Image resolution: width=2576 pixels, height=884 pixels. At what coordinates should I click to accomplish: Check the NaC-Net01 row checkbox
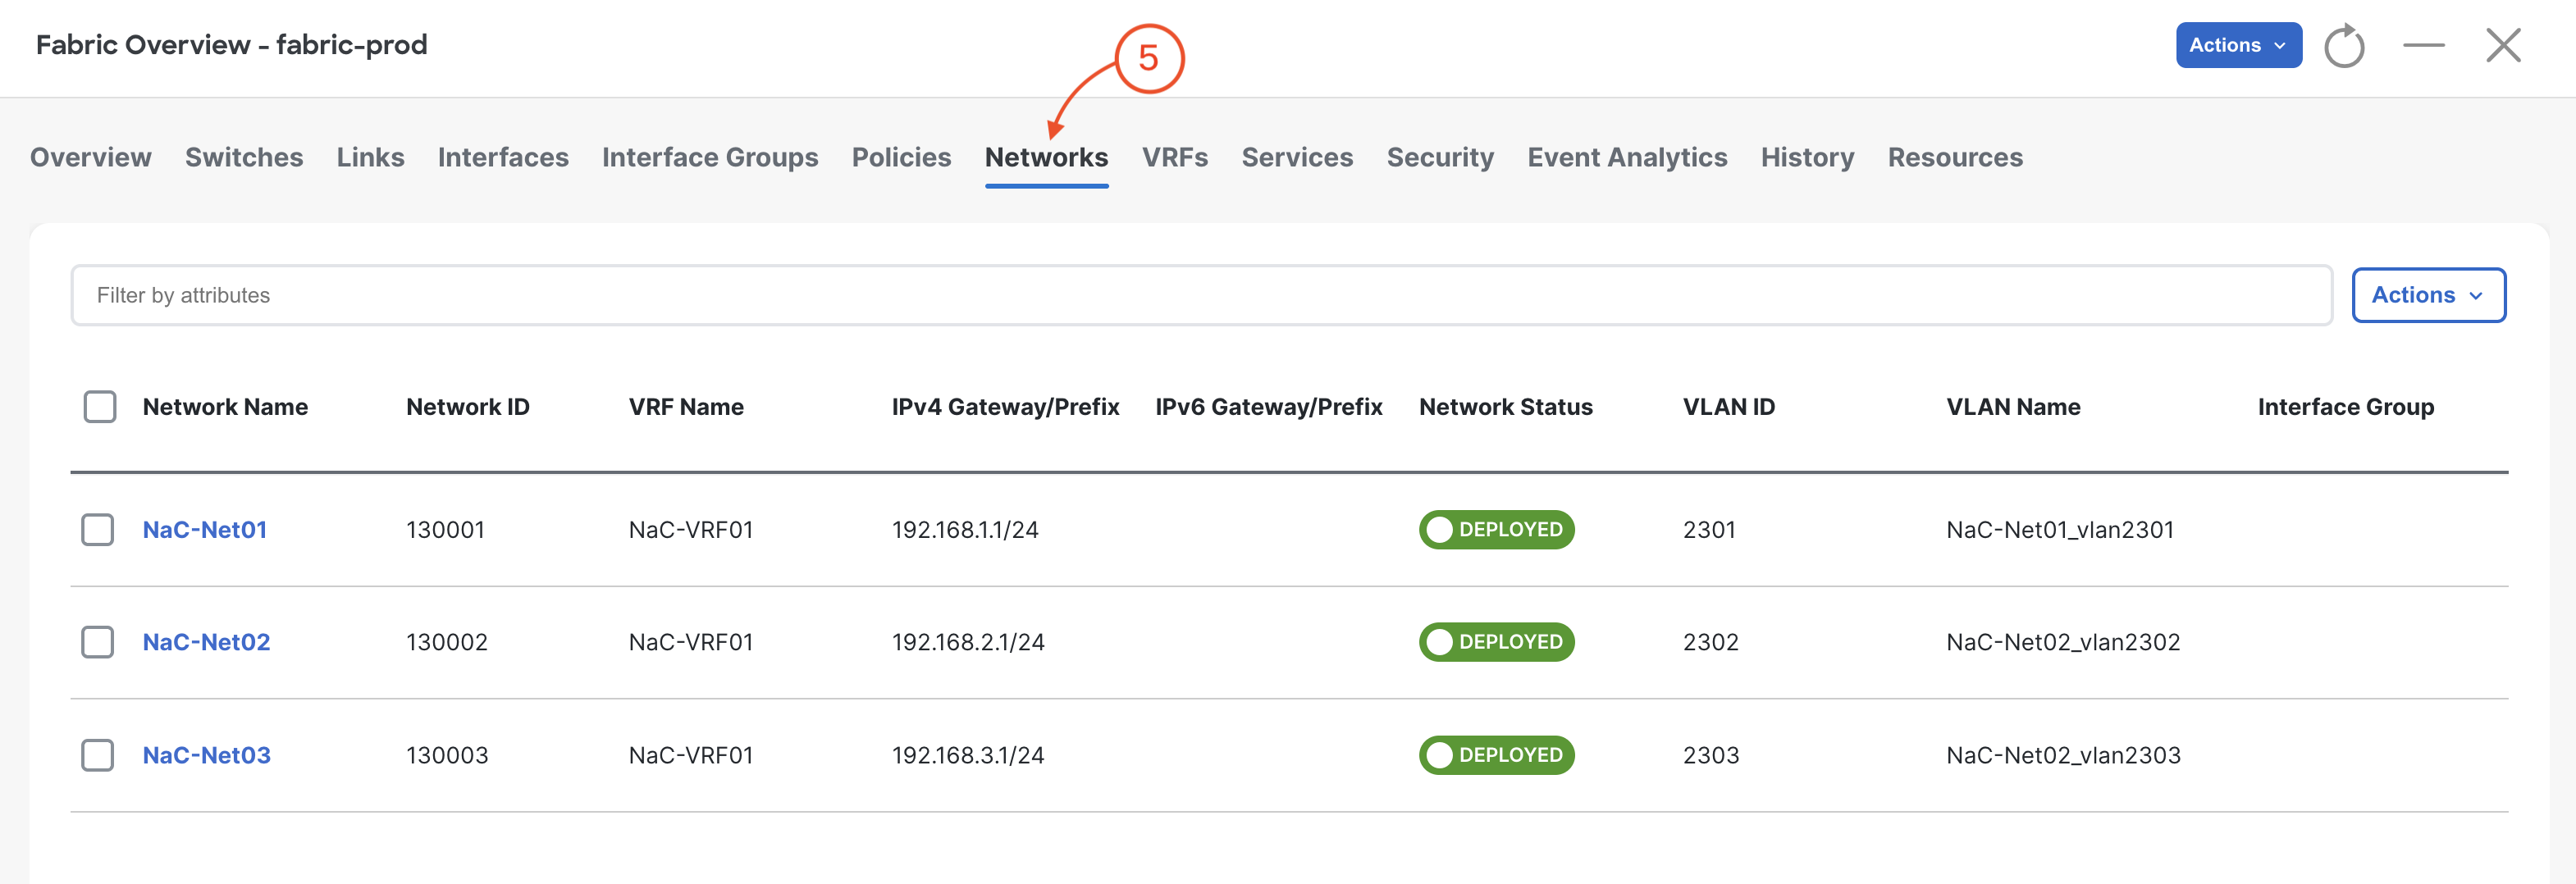(x=98, y=530)
